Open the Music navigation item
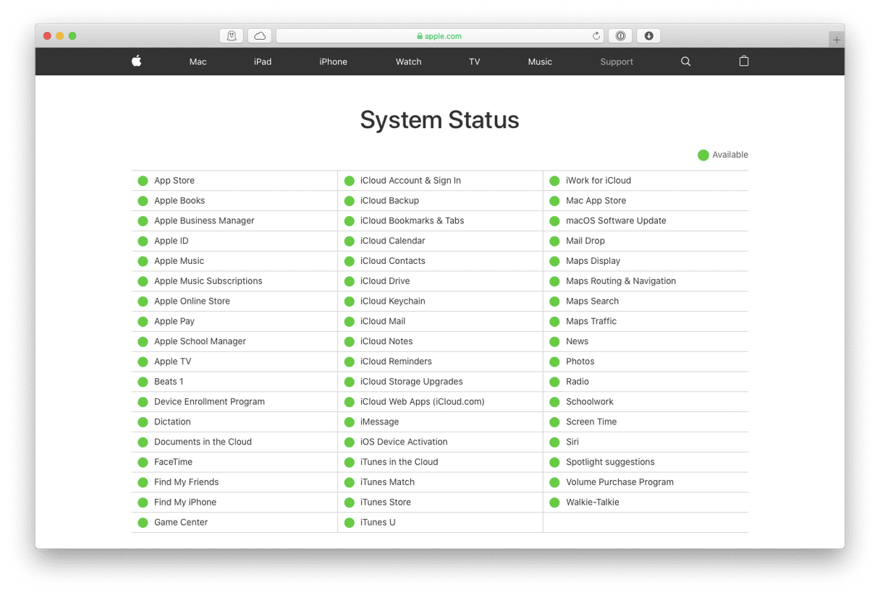Screen dimensions: 880x595 540,62
